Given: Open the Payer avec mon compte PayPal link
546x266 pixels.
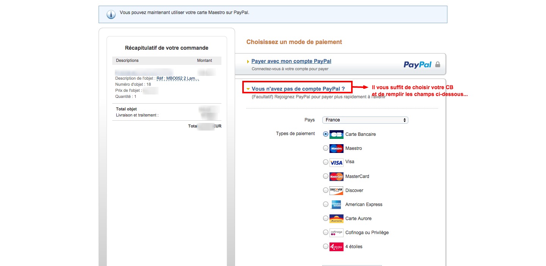Looking at the screenshot, I should click(x=291, y=61).
